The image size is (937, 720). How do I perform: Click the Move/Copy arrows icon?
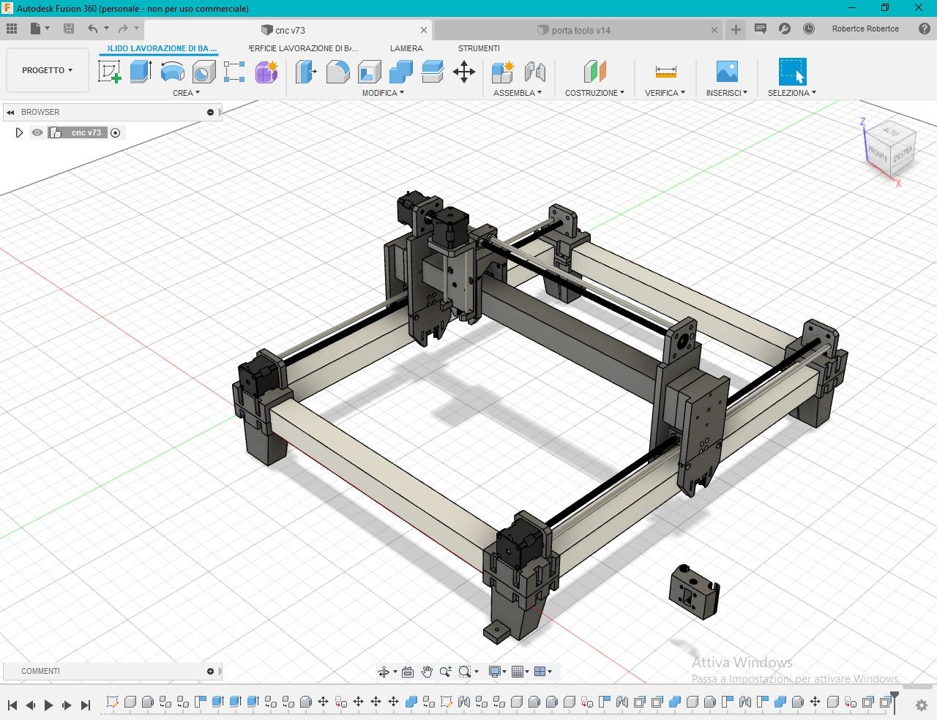pyautogui.click(x=464, y=72)
